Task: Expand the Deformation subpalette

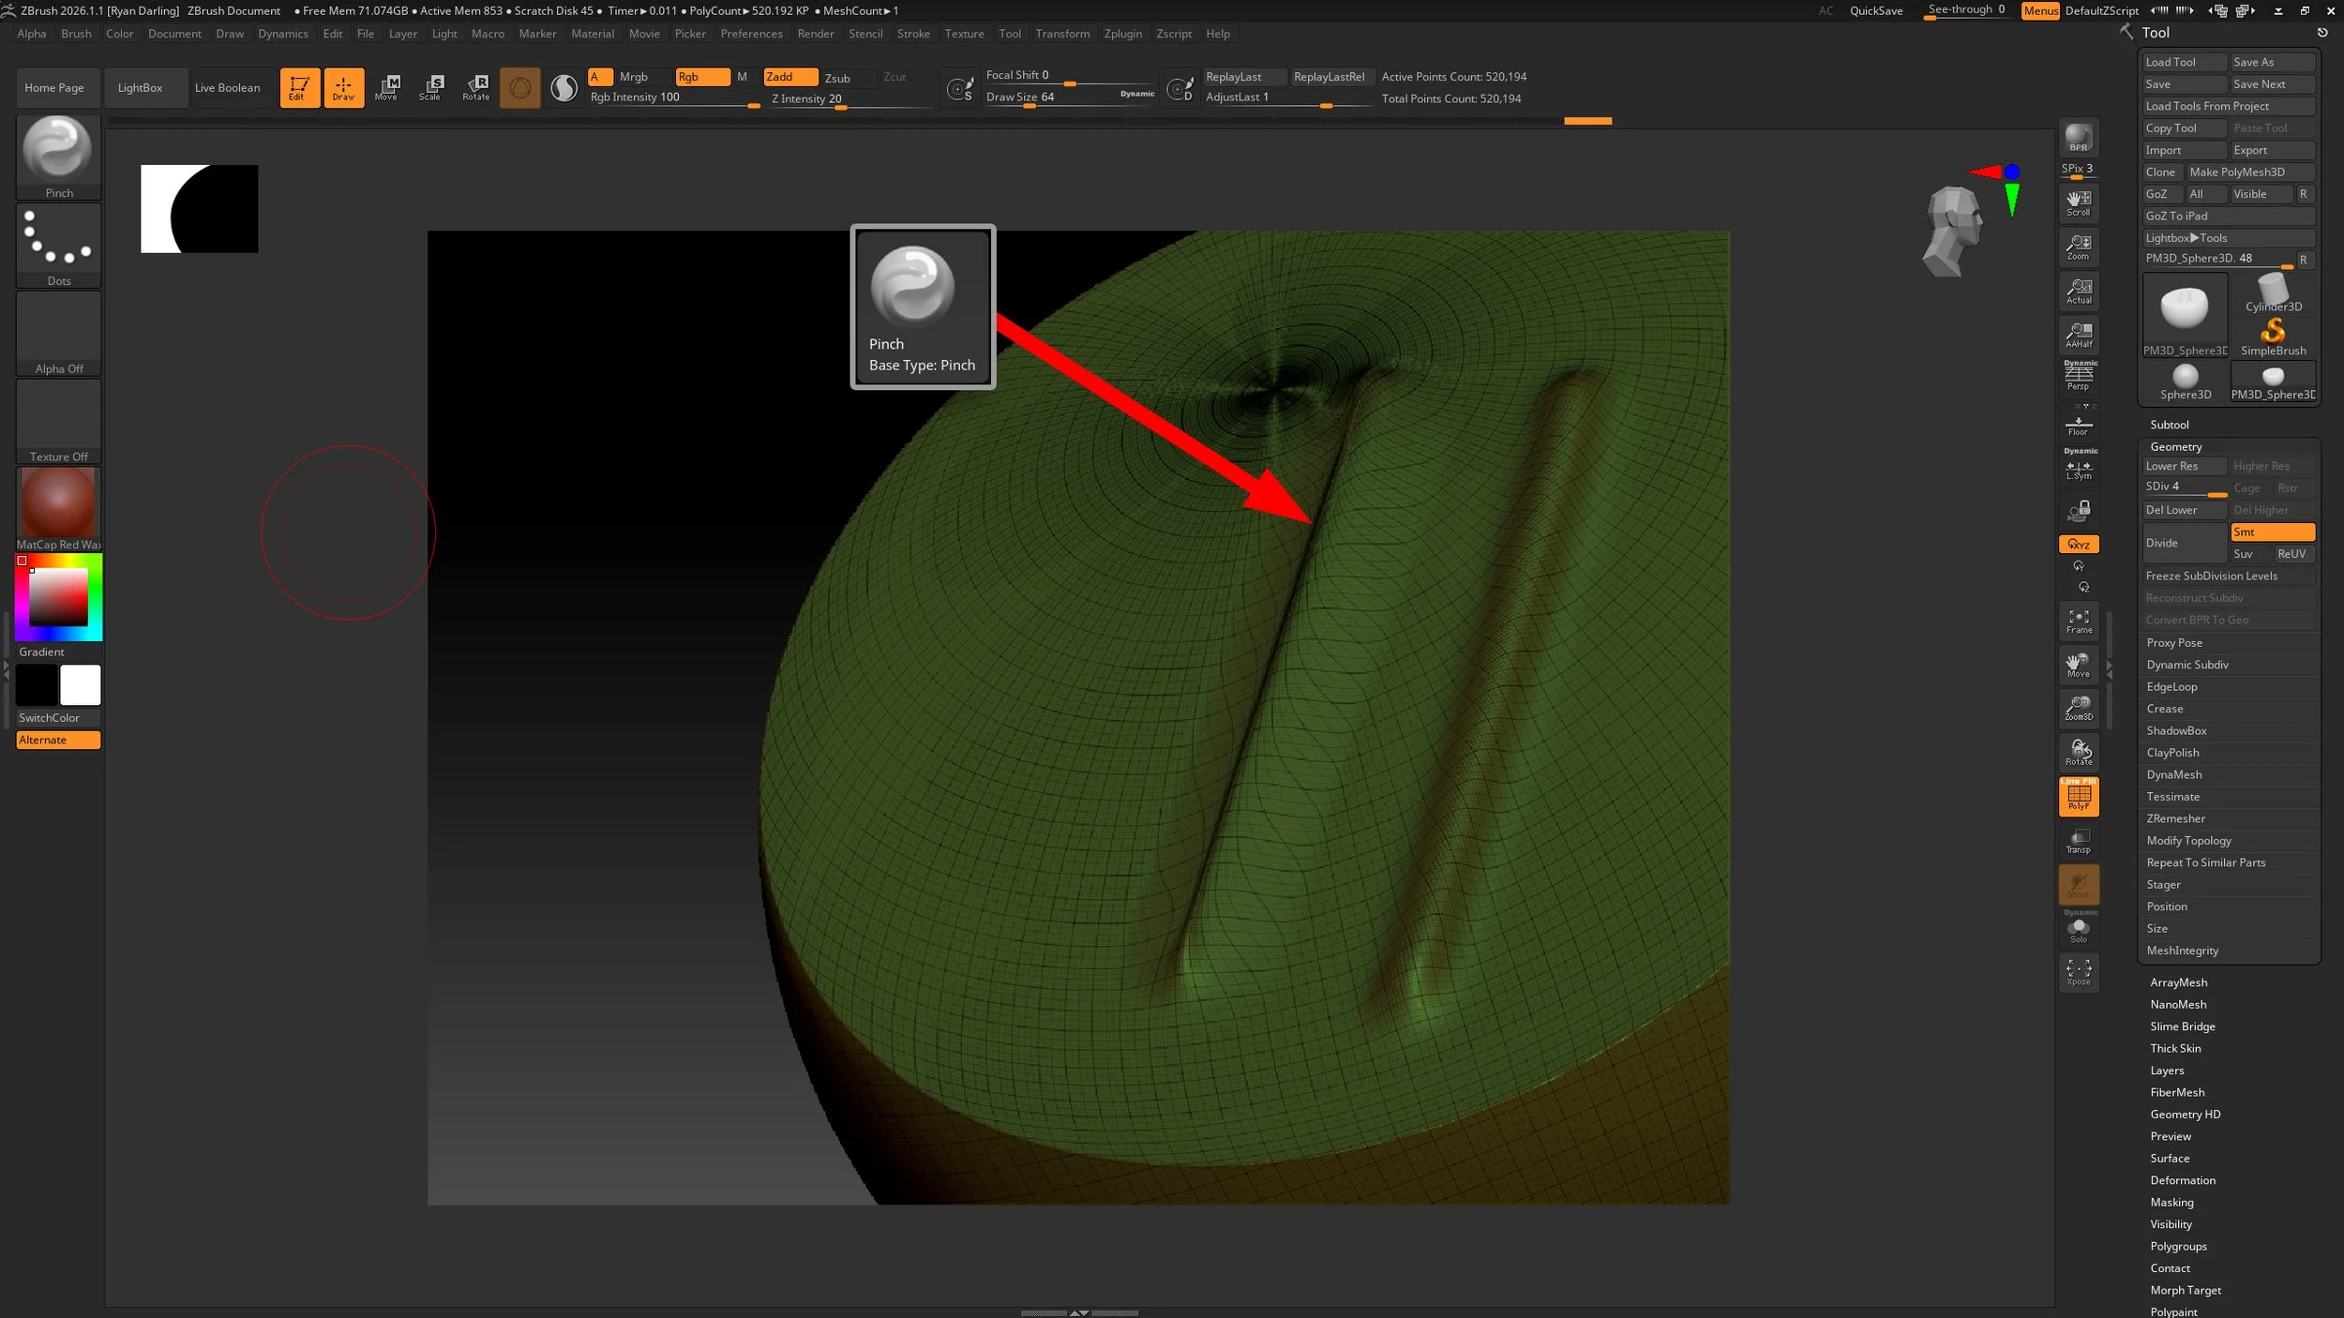Action: pos(2183,1180)
